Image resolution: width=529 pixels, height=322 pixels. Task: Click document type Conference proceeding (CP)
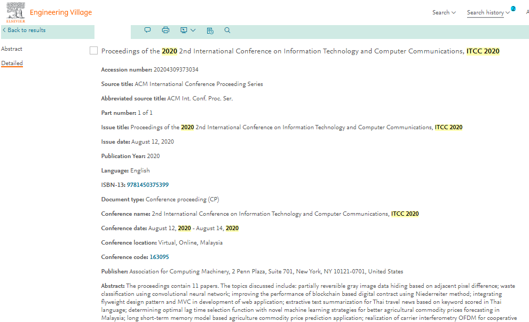[x=182, y=200]
